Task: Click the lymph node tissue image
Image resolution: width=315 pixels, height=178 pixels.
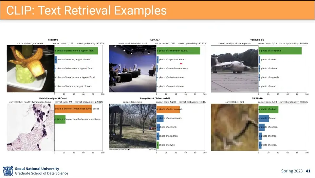Action: tap(30, 127)
